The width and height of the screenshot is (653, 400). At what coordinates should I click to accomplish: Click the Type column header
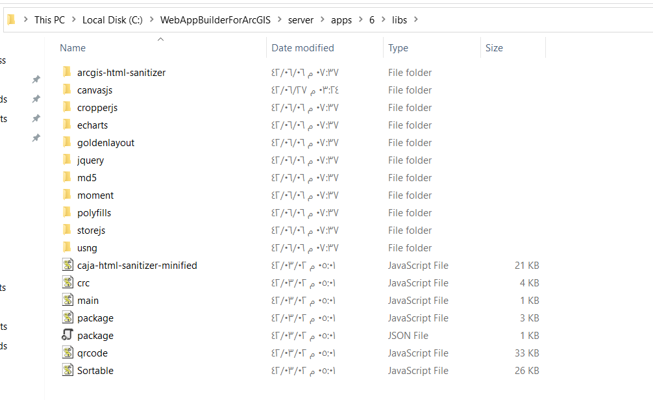point(398,47)
